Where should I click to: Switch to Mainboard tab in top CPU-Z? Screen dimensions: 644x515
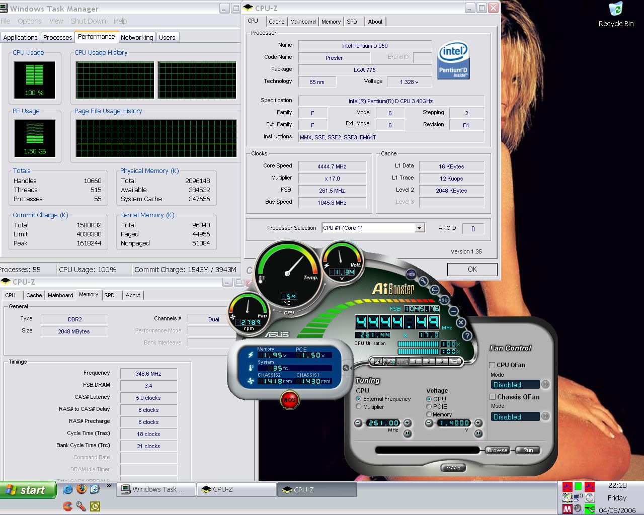click(303, 22)
